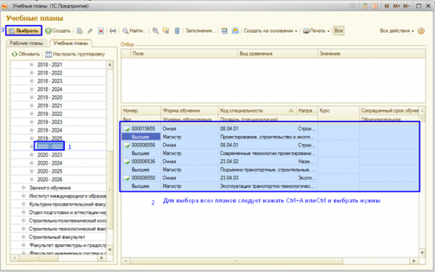Select the 2020 - 2025 tree item
435x272 pixels.
tap(50, 171)
